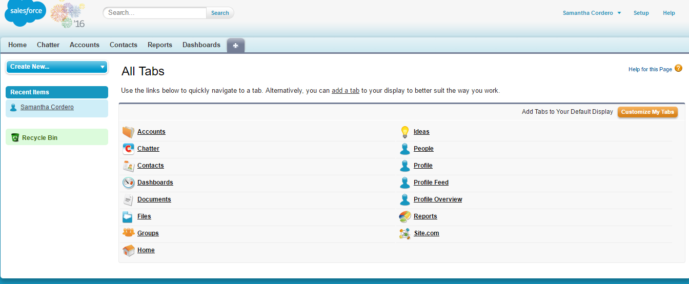Click the People person icon
The image size is (689, 284).
[x=405, y=149]
